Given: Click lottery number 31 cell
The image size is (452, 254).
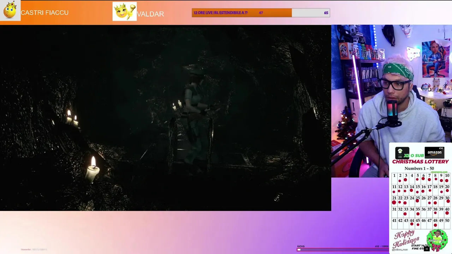Looking at the screenshot, I should pos(394,212).
